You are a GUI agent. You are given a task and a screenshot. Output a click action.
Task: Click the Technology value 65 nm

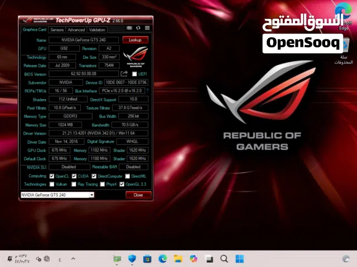(x=62, y=57)
